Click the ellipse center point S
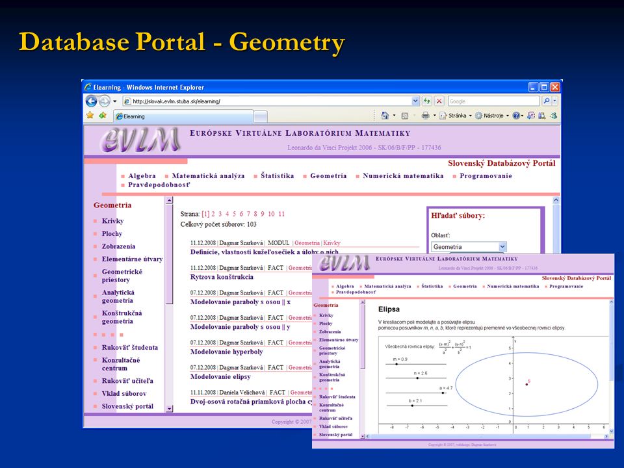624x468 pixels. [x=527, y=384]
